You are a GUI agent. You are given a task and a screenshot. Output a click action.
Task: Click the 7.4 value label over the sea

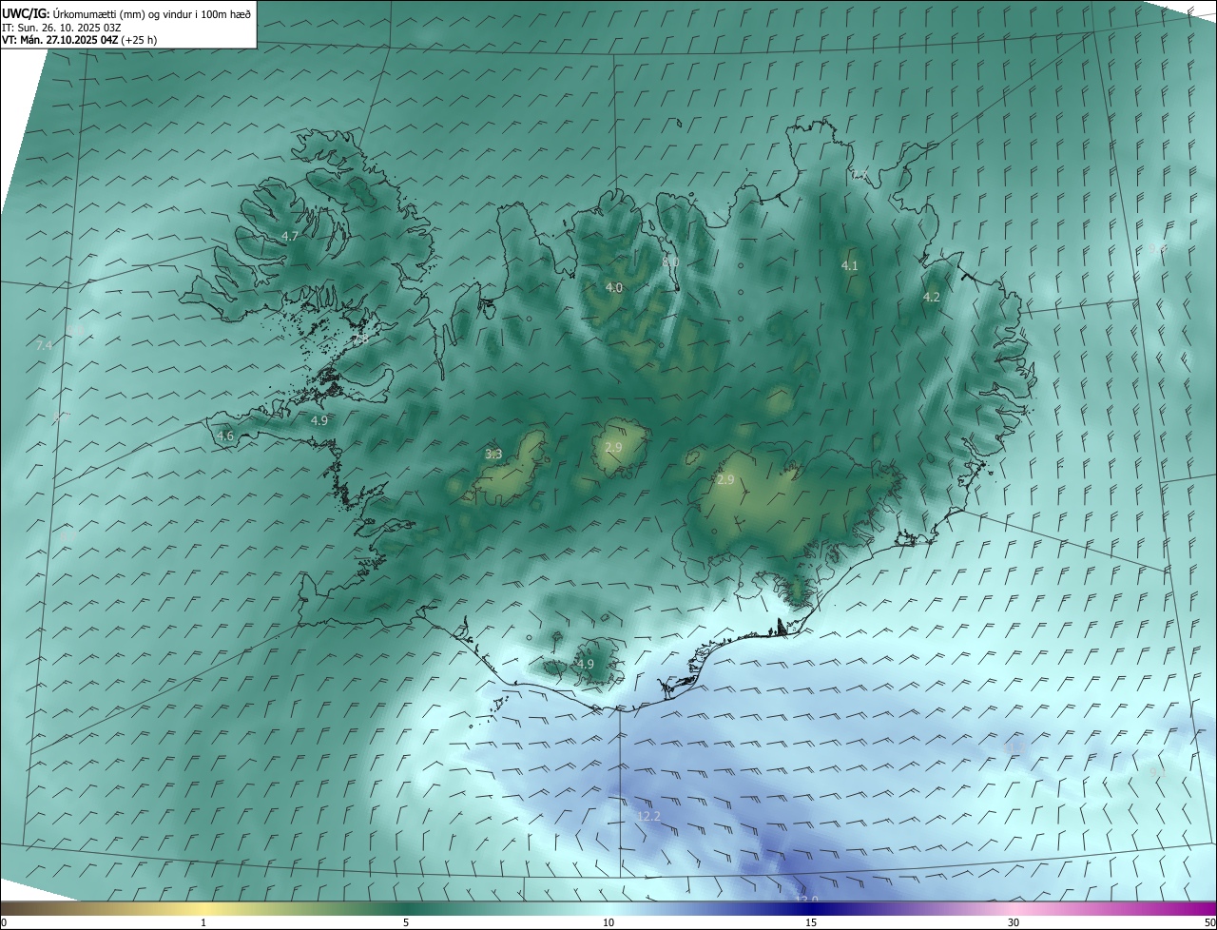tap(44, 346)
